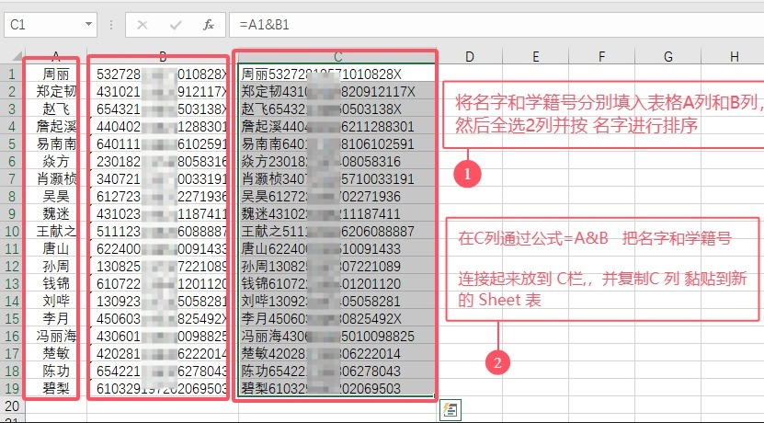Select row 20 header
The width and height of the screenshot is (764, 423).
coord(12,406)
